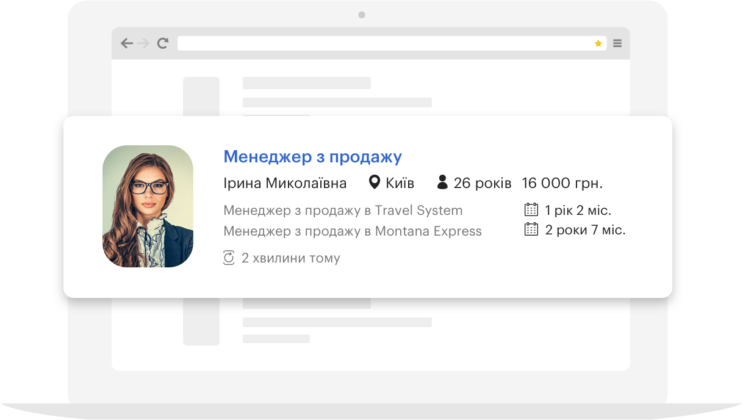Screen dimensions: 743x420
Task: Click the 16 000 грн. salary text
Action: pos(562,183)
